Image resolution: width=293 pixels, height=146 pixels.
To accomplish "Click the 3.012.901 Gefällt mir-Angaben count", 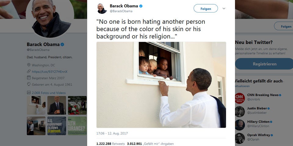I will (150, 144).
